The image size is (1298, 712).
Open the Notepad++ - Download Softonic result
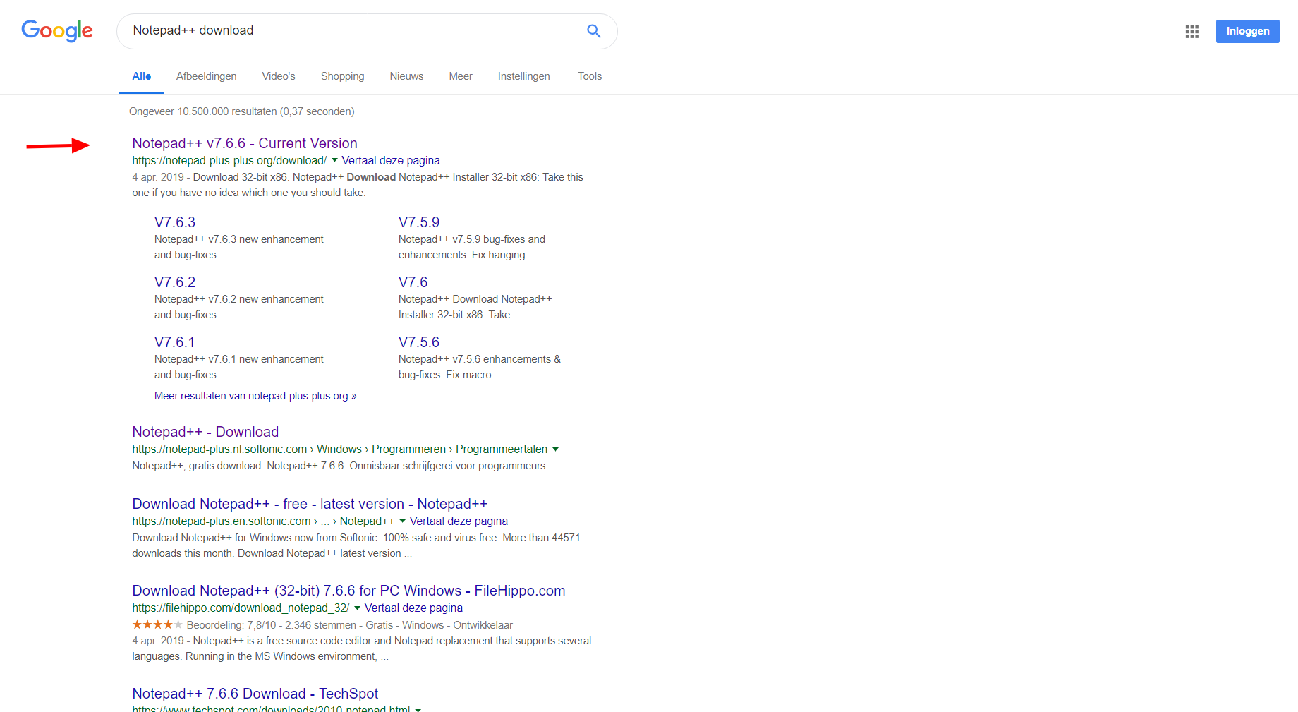(205, 432)
